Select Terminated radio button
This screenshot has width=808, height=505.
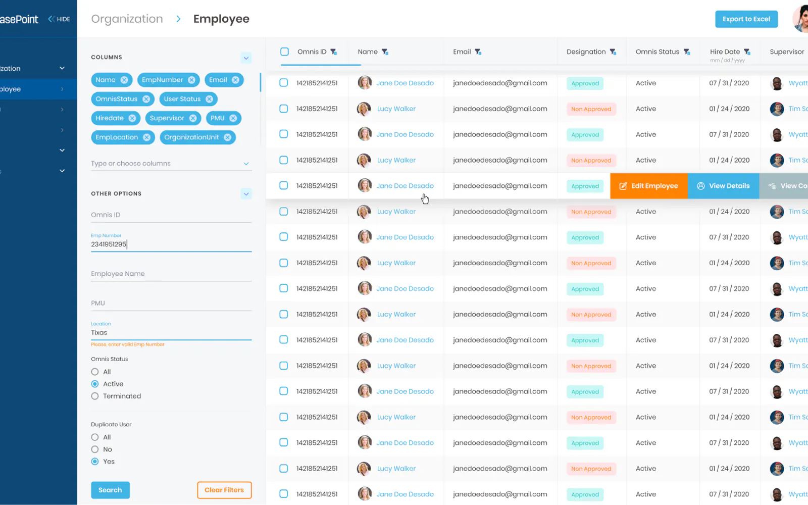[95, 396]
